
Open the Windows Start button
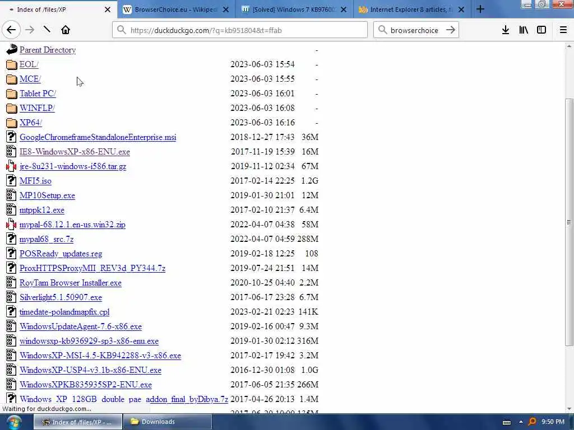coord(13,422)
